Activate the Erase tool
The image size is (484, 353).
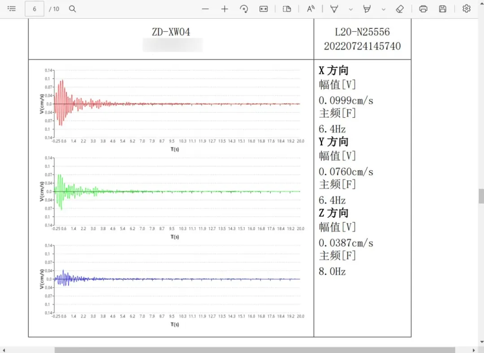tap(400, 9)
